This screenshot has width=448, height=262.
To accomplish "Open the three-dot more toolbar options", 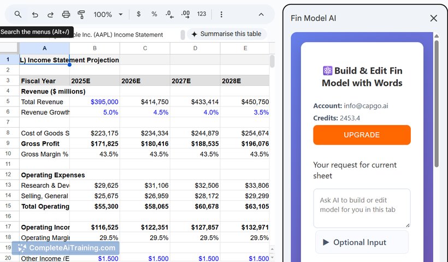I will click(x=221, y=14).
